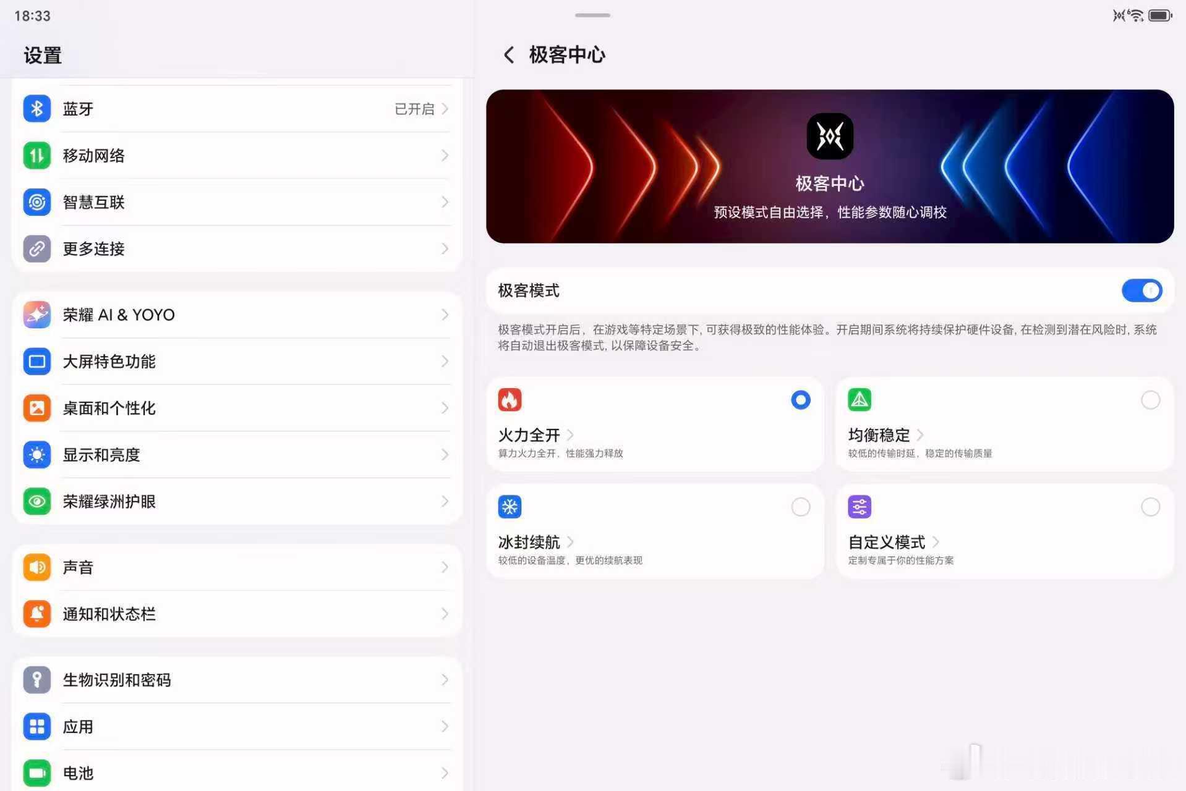The height and width of the screenshot is (791, 1186).
Task: Tap the chevron on the 智慧互联 row
Action: coord(445,202)
